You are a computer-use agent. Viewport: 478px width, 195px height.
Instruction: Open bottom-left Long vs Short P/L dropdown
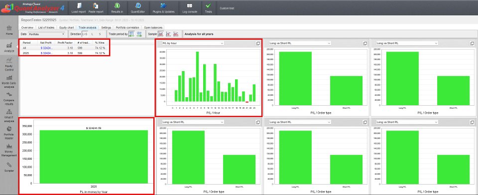(x=193, y=122)
